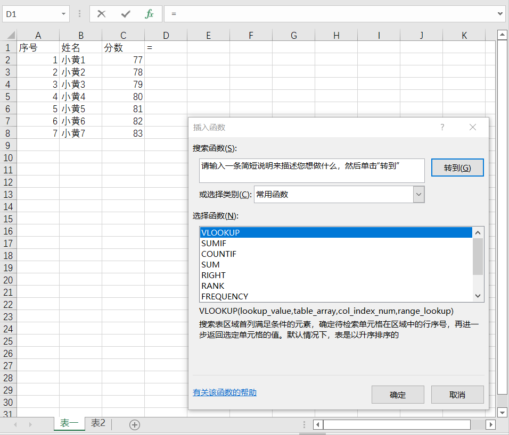Click cell containing 小黄4
The width and height of the screenshot is (509, 435).
click(x=81, y=96)
